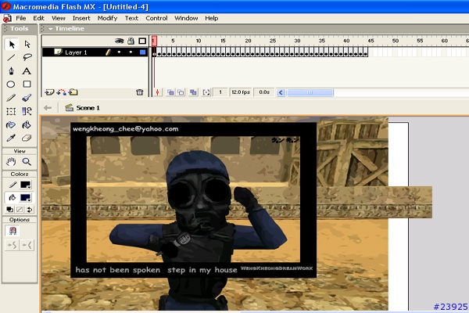Viewport: 469px width, 313px height.
Task: Click the Scene 1 label
Action: point(88,108)
